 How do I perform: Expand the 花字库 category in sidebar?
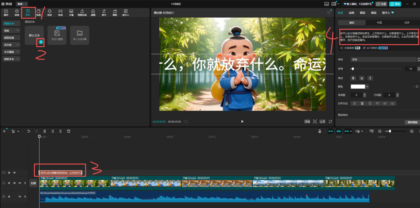[11, 45]
